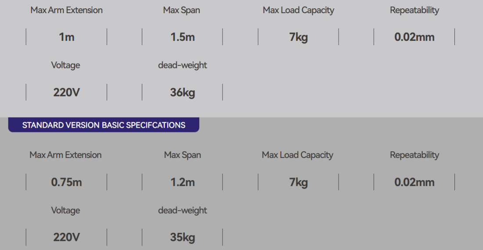Select 220V voltage value in Standard Version section
This screenshot has width=483, height=250.
[66, 238]
